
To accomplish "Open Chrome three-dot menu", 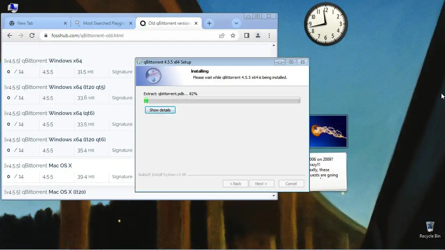I will coord(269,35).
